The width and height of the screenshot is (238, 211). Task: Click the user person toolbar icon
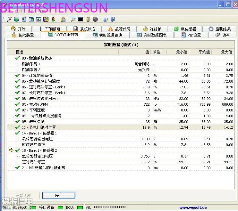(x=53, y=19)
